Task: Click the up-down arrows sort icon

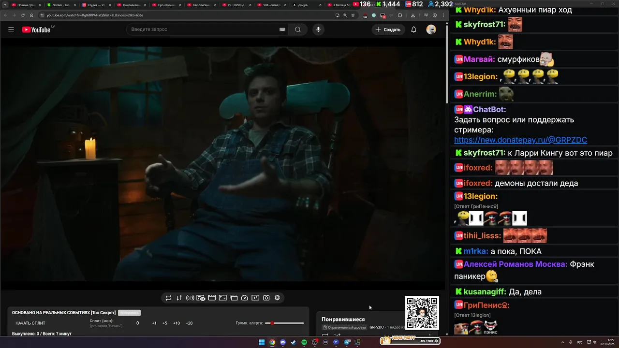Action: click(179, 298)
